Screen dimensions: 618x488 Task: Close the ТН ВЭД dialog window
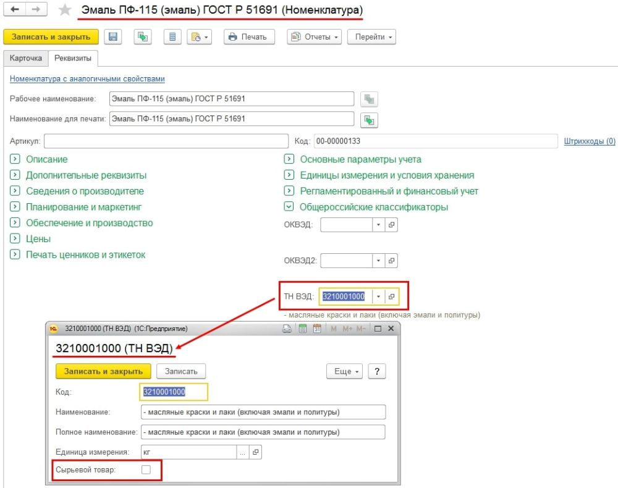click(x=391, y=329)
